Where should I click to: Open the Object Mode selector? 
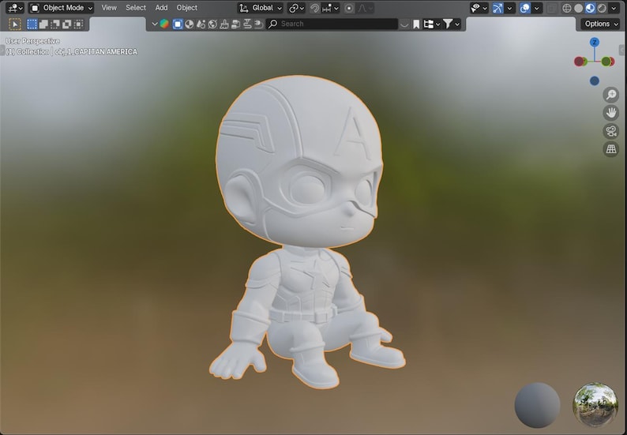(62, 8)
